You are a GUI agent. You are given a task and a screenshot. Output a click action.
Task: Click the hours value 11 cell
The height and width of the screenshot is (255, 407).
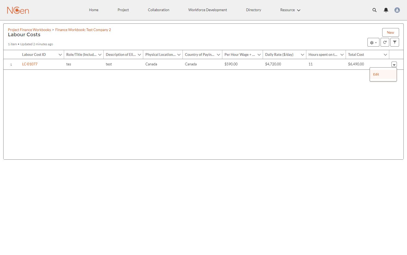click(x=311, y=64)
